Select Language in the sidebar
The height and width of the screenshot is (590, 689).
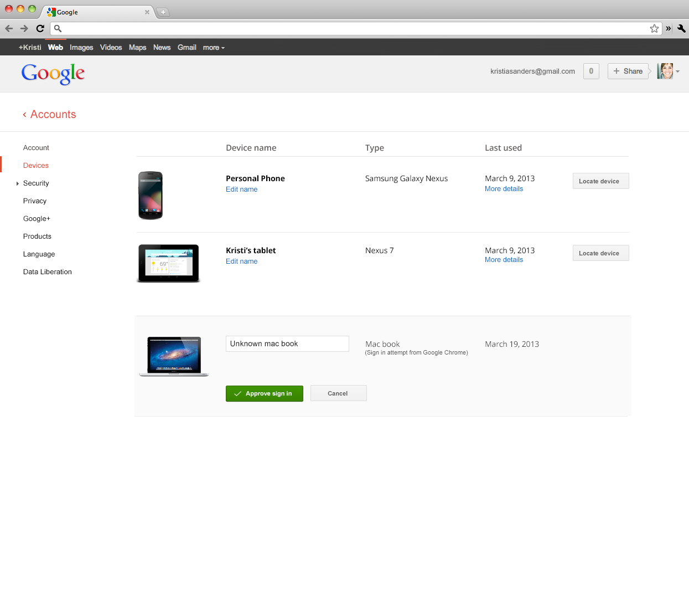point(39,254)
